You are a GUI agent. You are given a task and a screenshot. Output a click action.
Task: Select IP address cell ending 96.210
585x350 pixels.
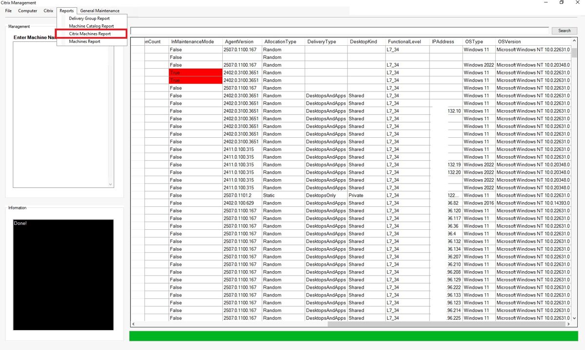[x=446, y=264]
